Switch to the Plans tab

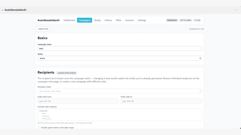118,20
